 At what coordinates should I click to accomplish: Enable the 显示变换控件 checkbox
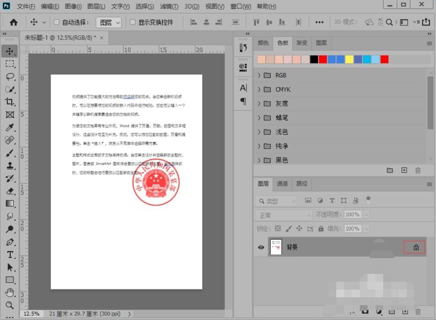[133, 22]
